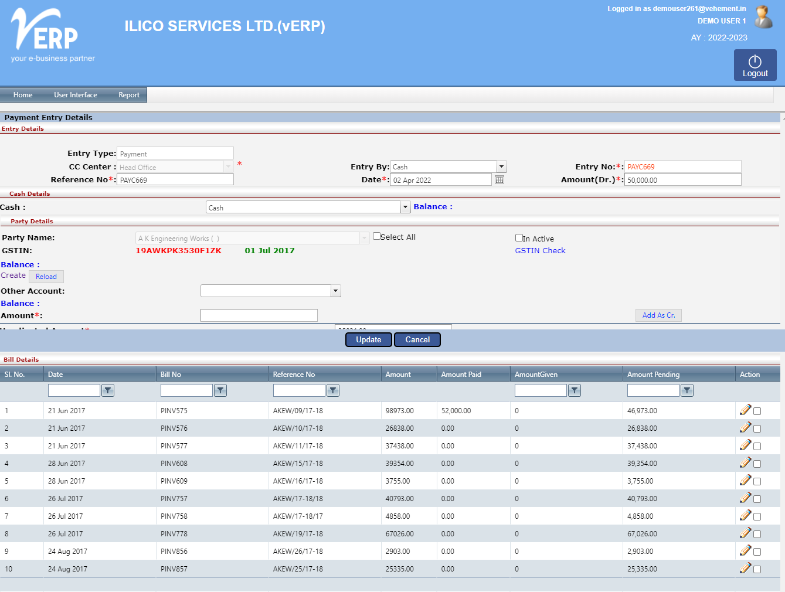Image resolution: width=785 pixels, height=592 pixels.
Task: Click the vERP logo
Action: coord(53,35)
